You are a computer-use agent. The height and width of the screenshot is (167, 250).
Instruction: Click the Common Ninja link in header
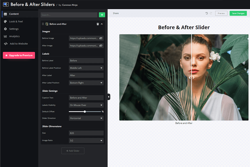point(70,5)
